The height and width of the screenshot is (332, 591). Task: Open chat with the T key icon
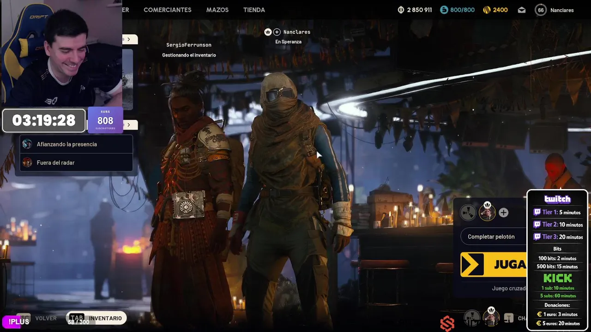[x=509, y=318]
